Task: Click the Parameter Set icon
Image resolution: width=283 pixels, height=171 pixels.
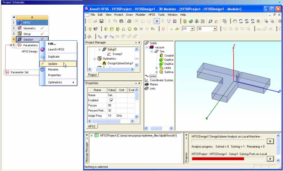Action: [x=7, y=72]
